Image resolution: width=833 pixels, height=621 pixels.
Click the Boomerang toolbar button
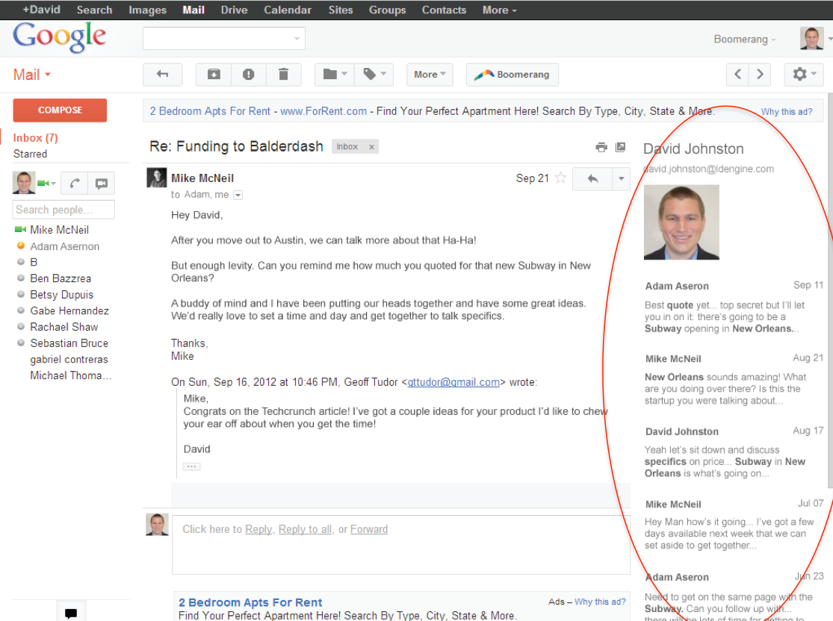pos(512,75)
